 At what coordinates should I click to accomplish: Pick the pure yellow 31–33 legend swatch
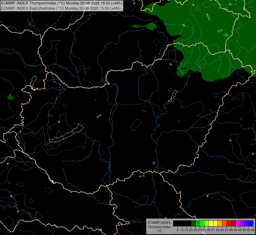(x=215, y=223)
